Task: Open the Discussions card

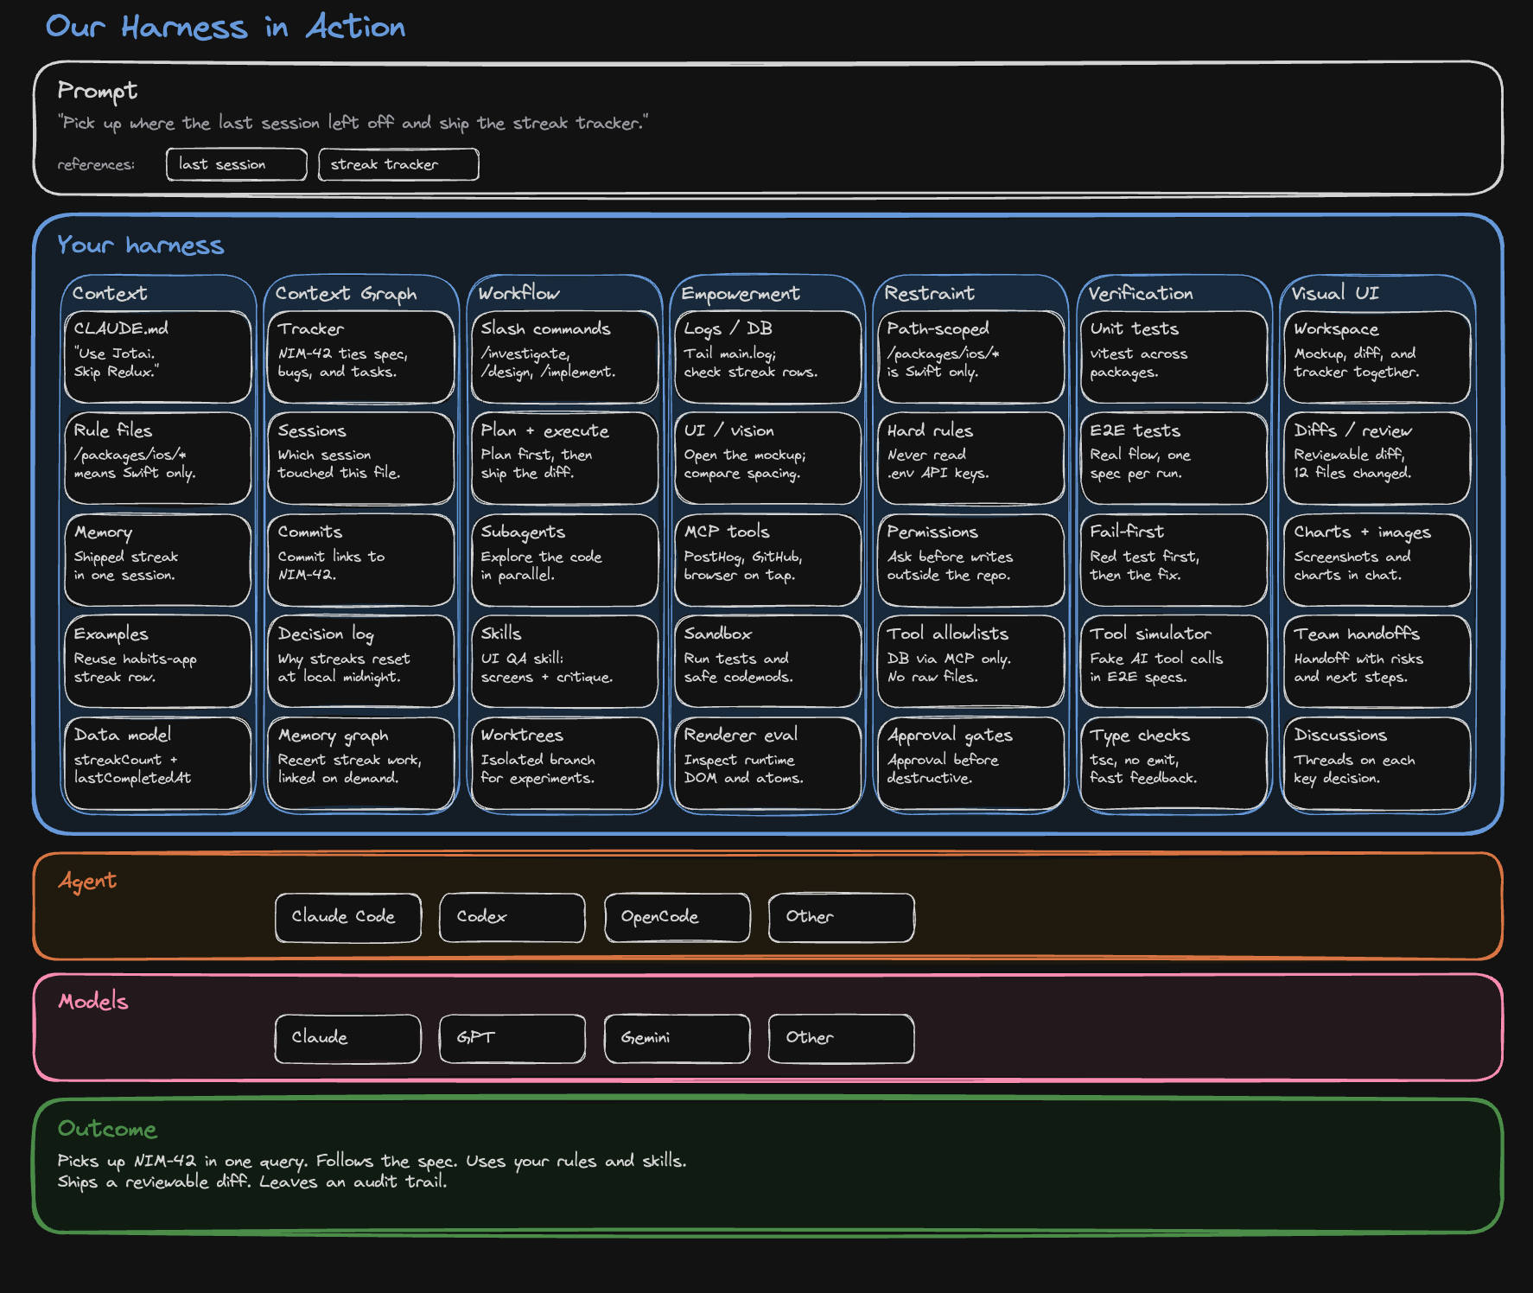Action: coord(1377,763)
